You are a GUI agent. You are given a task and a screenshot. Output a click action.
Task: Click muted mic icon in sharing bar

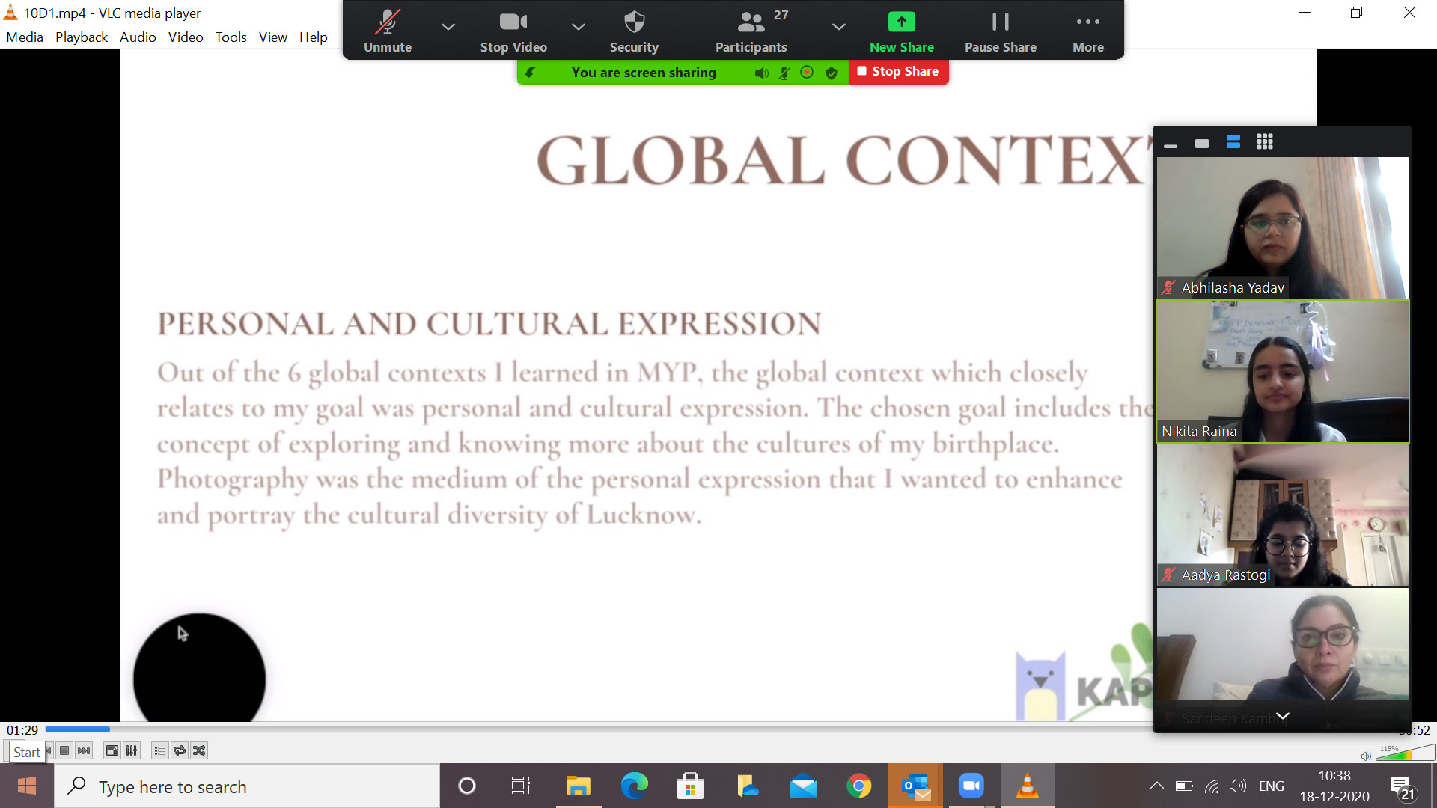coord(784,73)
